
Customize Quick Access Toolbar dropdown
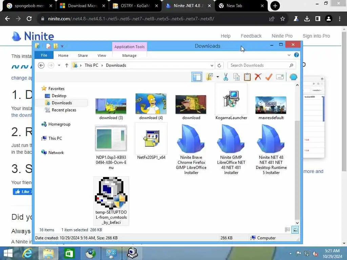[x=62, y=46]
